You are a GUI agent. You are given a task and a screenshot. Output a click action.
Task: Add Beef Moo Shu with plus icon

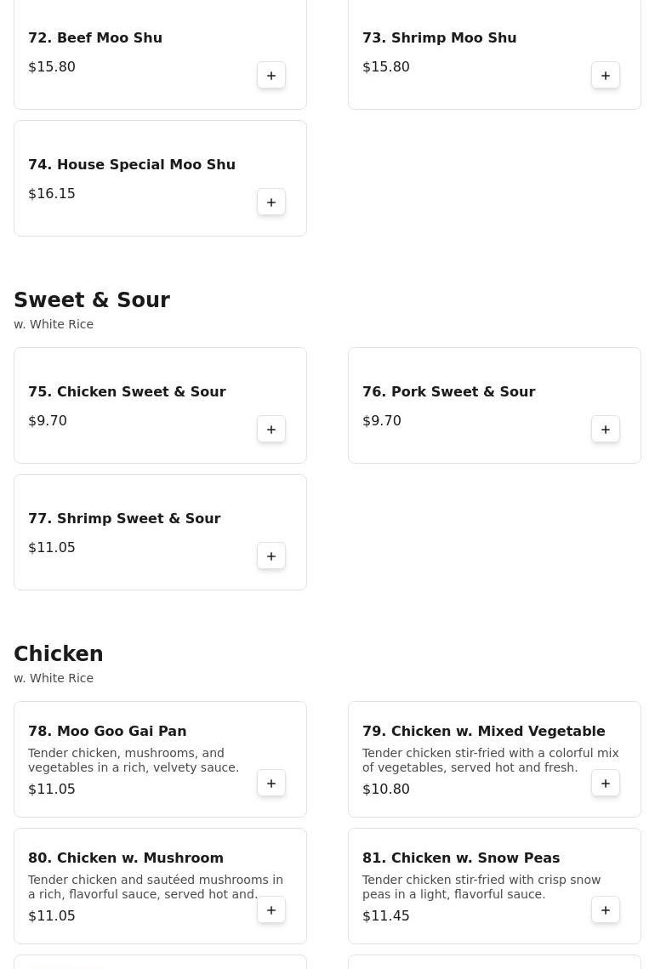(271, 76)
